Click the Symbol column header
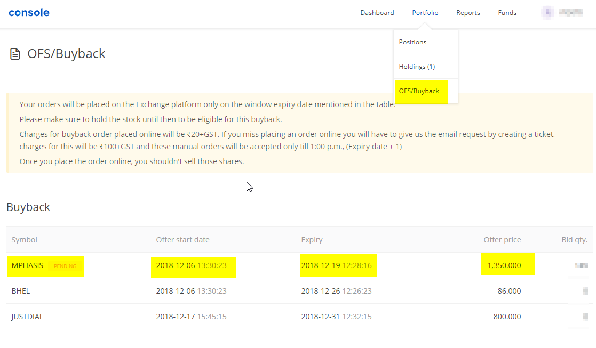The image size is (596, 348). pyautogui.click(x=24, y=240)
